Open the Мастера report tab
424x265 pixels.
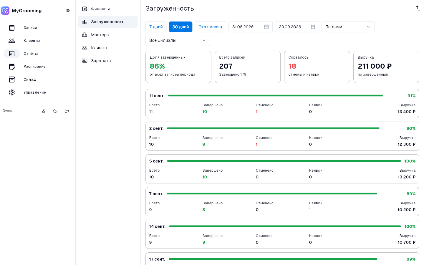(108, 35)
